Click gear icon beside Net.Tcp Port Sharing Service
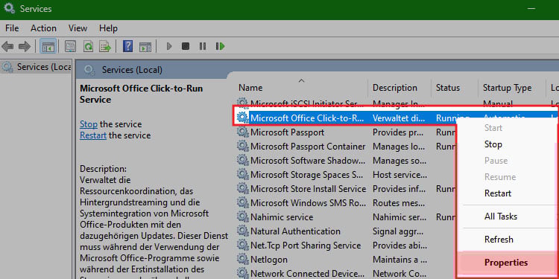This screenshot has width=559, height=279. [243, 246]
